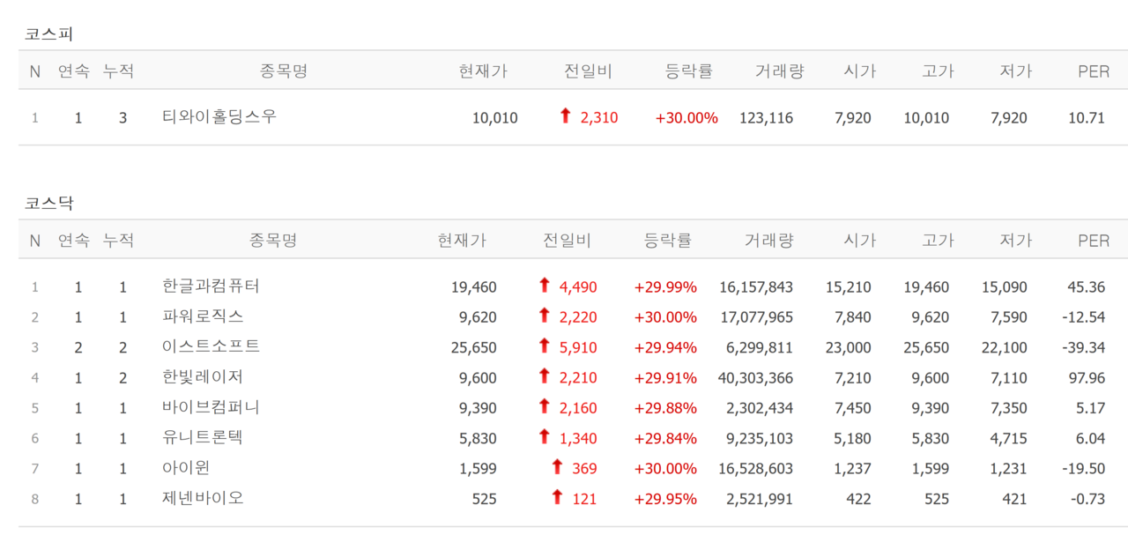Click the red up arrow beside 2,310

566,115
